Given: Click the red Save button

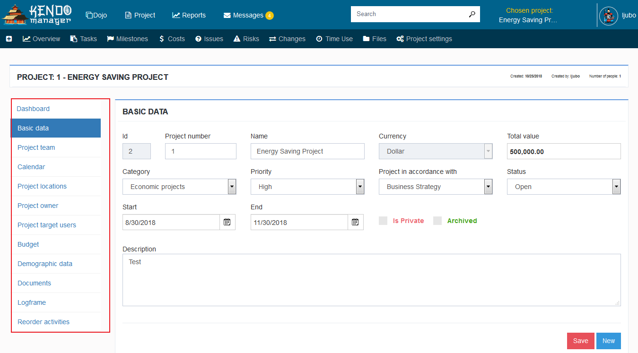Looking at the screenshot, I should (581, 341).
